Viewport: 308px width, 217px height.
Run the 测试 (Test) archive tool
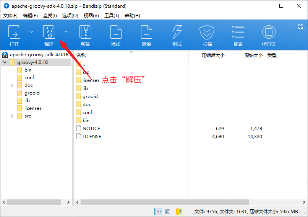(x=177, y=33)
